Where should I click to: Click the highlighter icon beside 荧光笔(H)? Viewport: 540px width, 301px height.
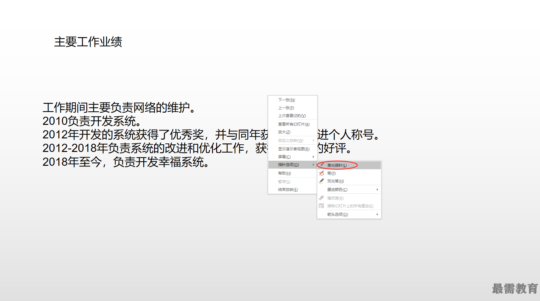321,181
